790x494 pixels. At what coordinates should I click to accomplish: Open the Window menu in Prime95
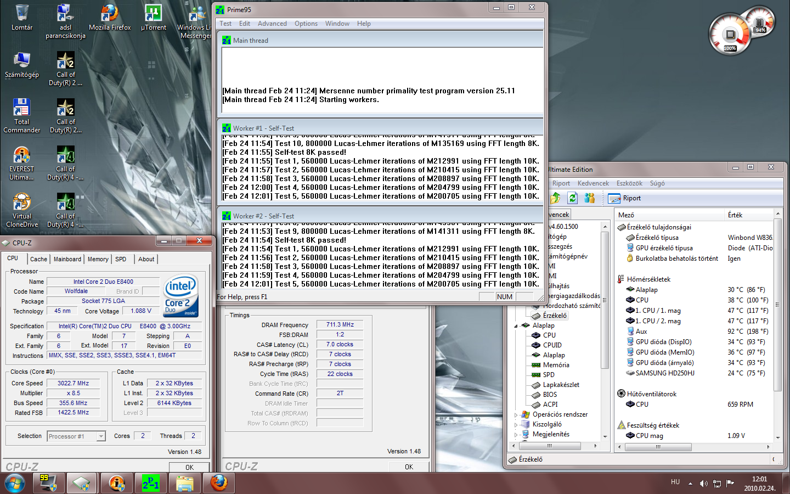337,24
